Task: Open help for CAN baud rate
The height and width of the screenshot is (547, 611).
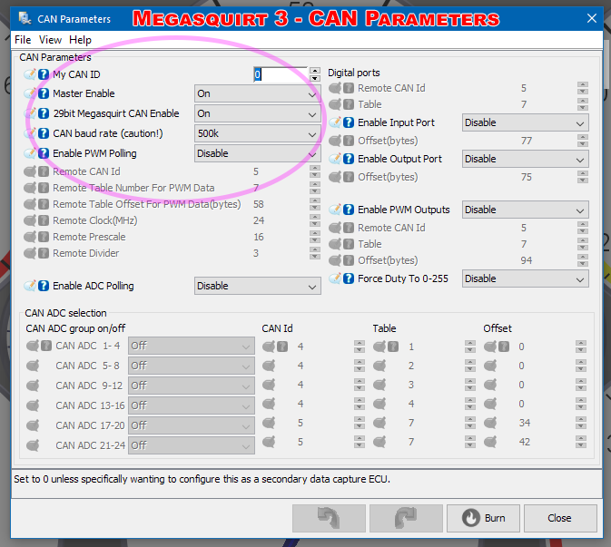Action: 44,133
